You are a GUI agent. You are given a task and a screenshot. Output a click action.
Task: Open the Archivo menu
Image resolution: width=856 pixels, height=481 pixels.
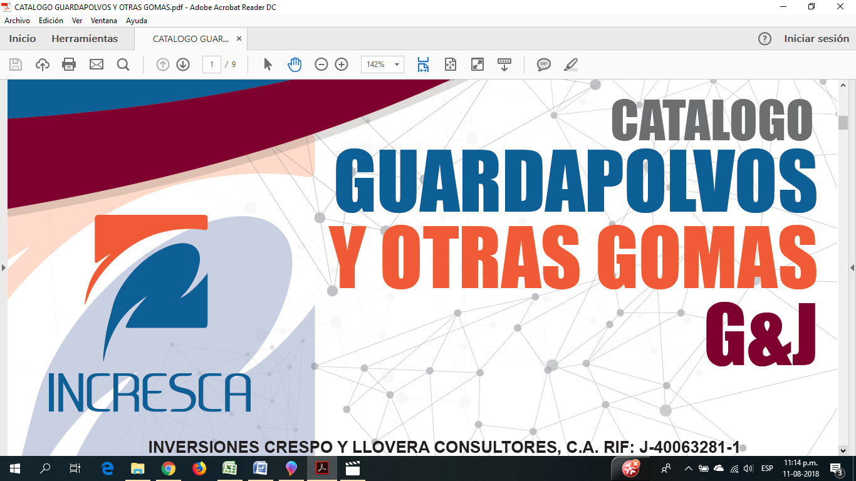17,21
